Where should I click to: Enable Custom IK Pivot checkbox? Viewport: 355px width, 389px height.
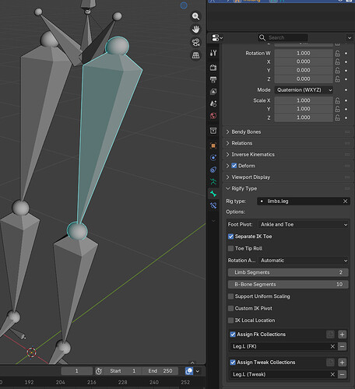[x=230, y=308]
